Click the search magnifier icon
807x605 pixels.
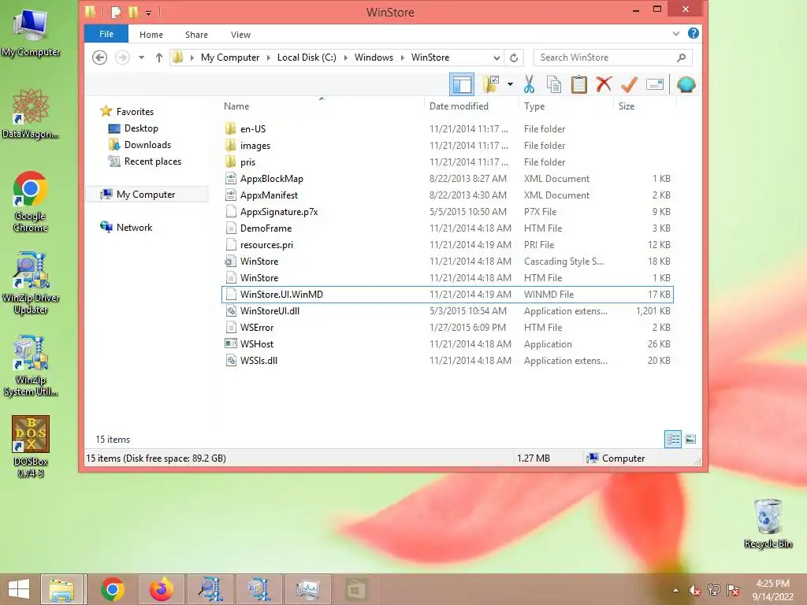click(682, 58)
